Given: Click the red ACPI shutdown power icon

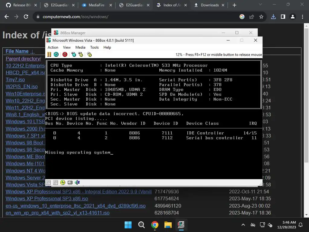Looking at the screenshot, I should (x=65, y=54).
